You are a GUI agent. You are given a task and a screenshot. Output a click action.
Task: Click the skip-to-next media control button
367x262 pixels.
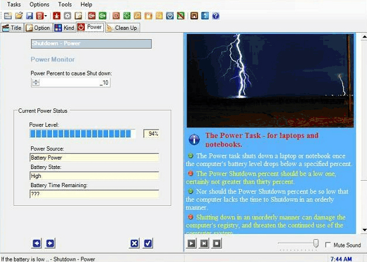(x=204, y=243)
